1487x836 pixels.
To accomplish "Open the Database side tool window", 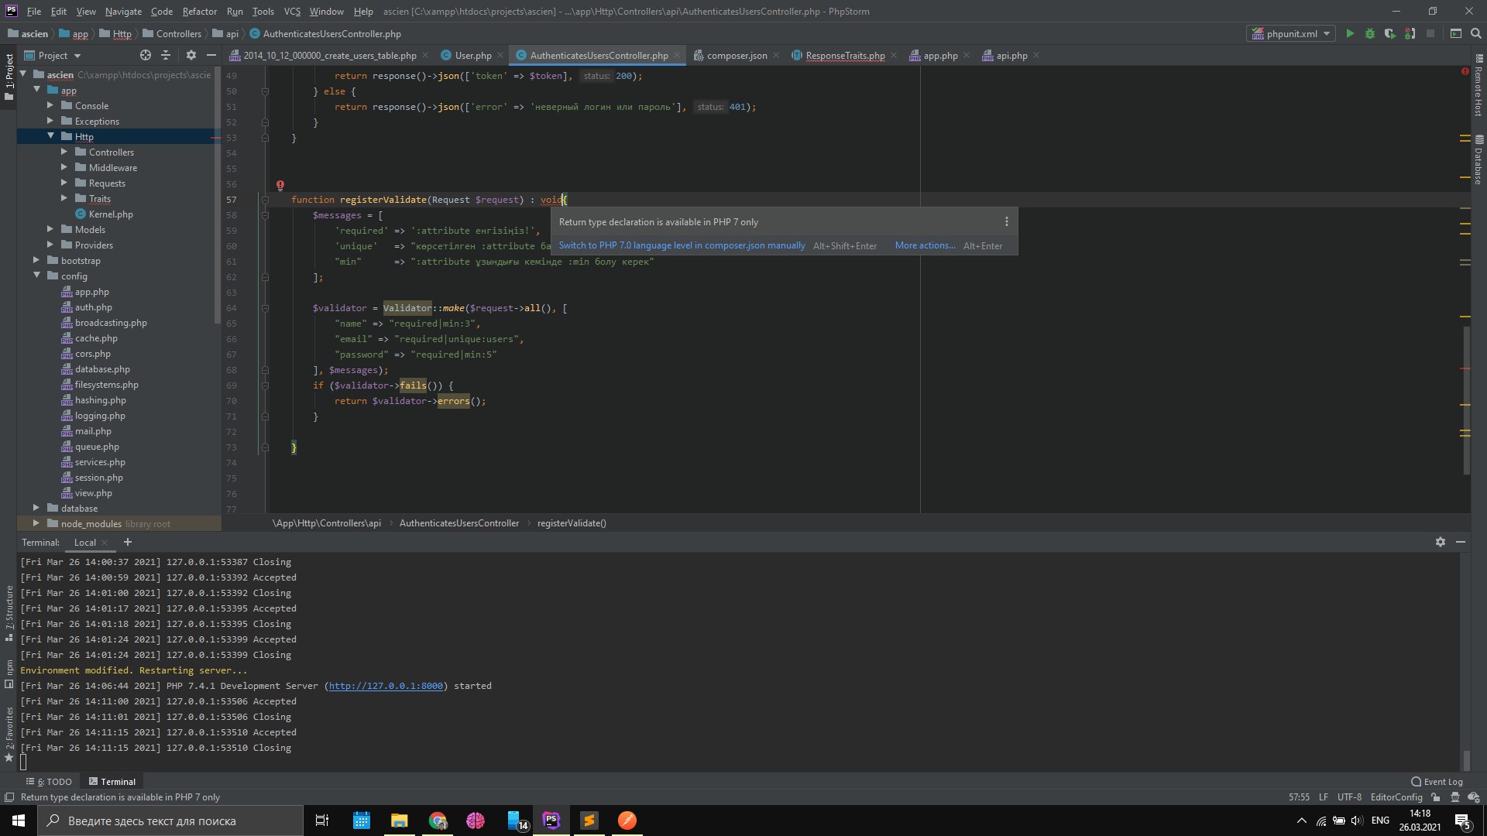I will 1478,159.
